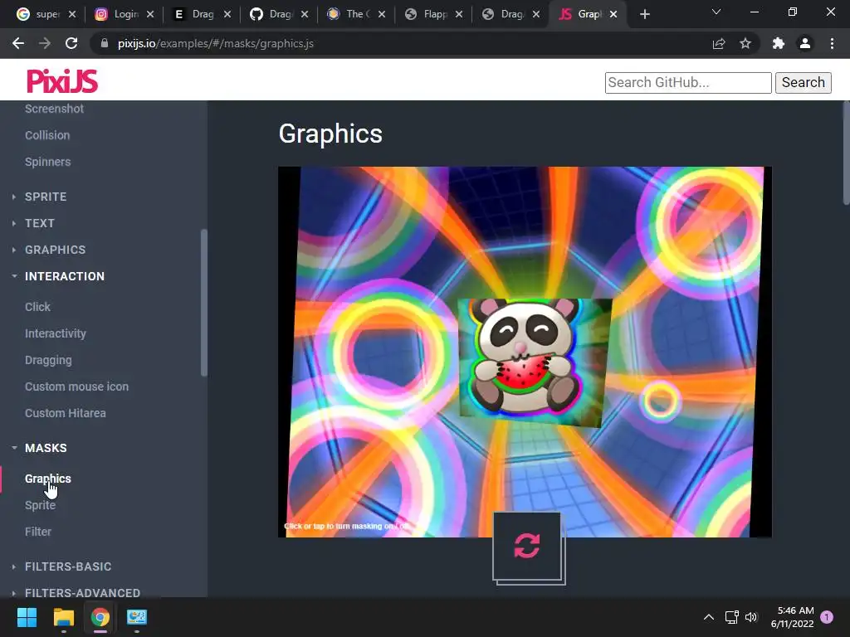Screen dimensions: 850x637
Task: Go back with the browser back arrow
Action: point(18,43)
